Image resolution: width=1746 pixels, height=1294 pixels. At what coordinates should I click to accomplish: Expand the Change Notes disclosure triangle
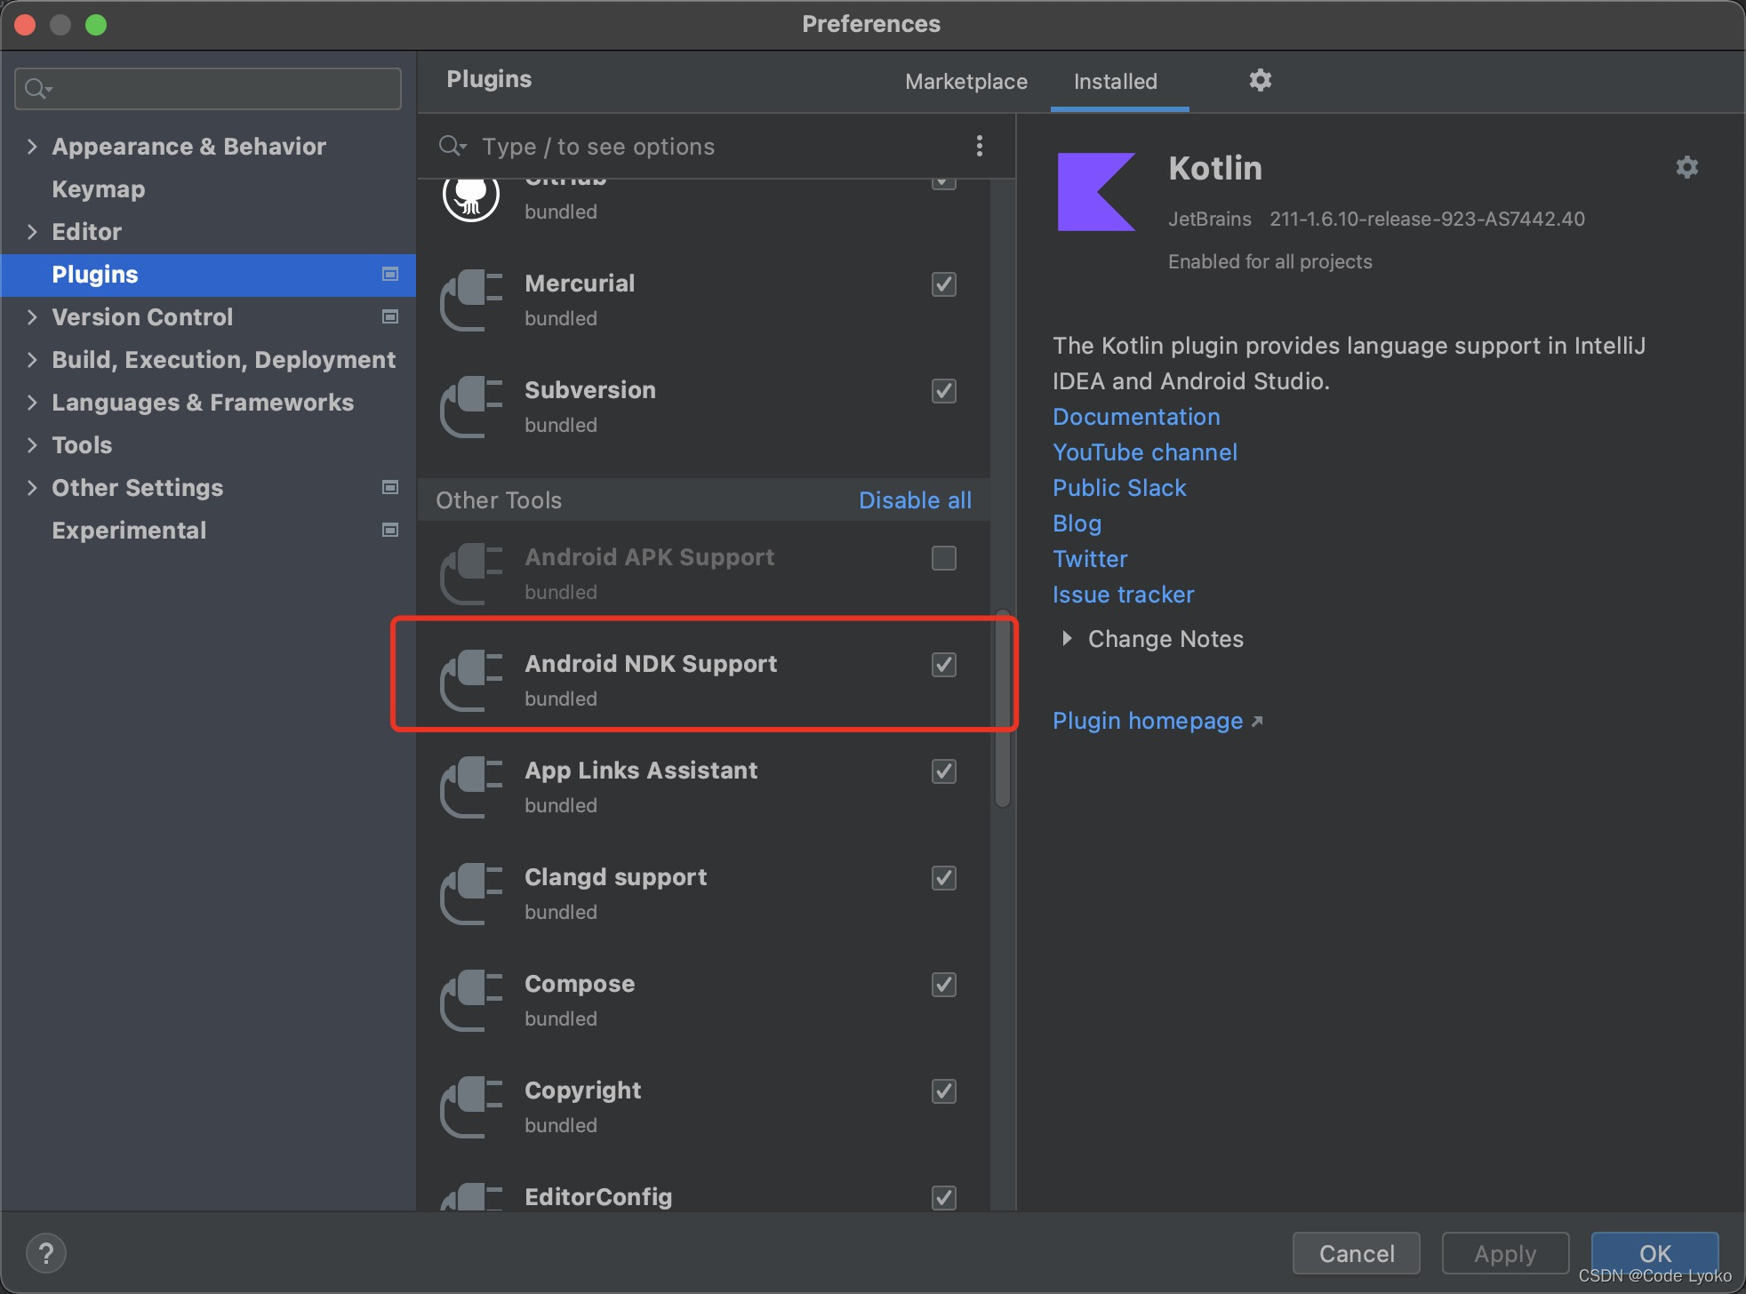click(1067, 638)
